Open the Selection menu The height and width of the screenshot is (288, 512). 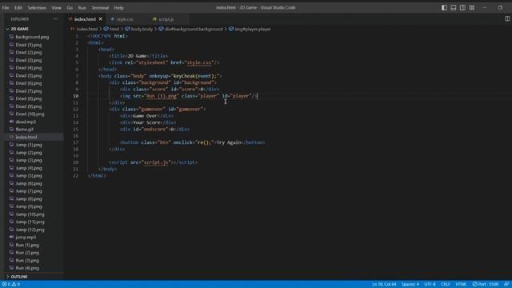click(x=37, y=7)
